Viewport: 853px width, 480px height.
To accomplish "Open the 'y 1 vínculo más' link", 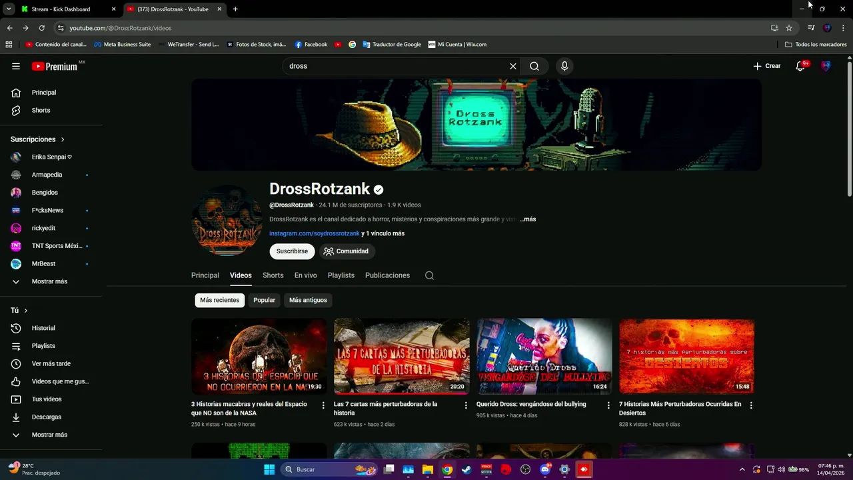I will pyautogui.click(x=383, y=233).
